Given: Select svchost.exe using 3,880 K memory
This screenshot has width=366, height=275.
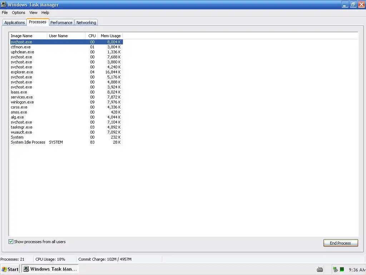Looking at the screenshot, I should tap(66, 62).
